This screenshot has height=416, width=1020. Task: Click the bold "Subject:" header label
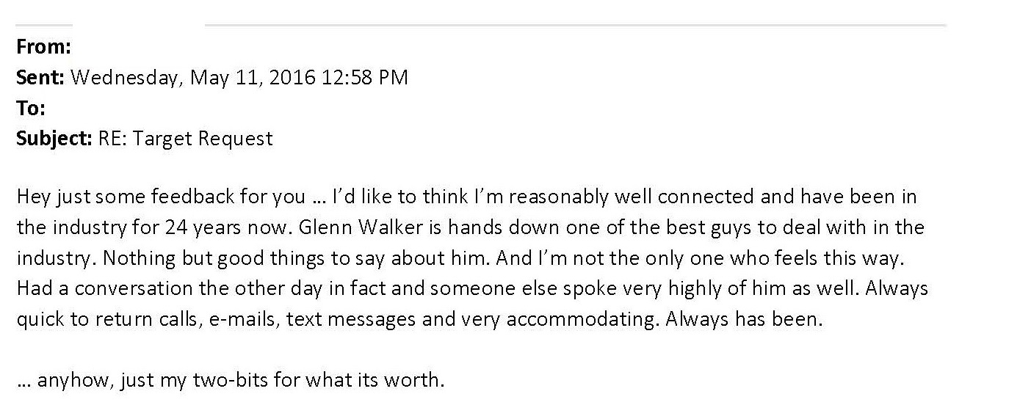point(54,139)
